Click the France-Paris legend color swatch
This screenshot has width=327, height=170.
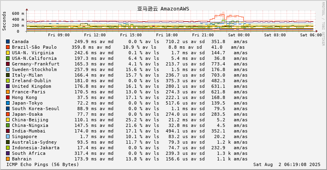8,92
